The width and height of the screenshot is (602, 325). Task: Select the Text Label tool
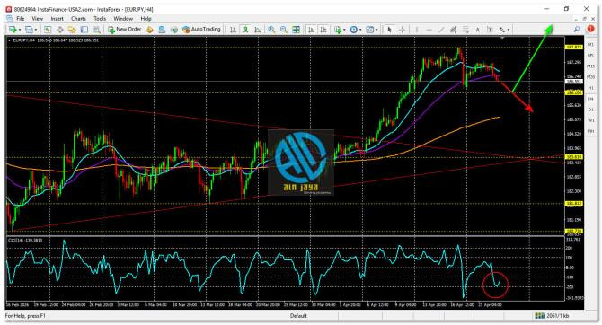point(490,30)
